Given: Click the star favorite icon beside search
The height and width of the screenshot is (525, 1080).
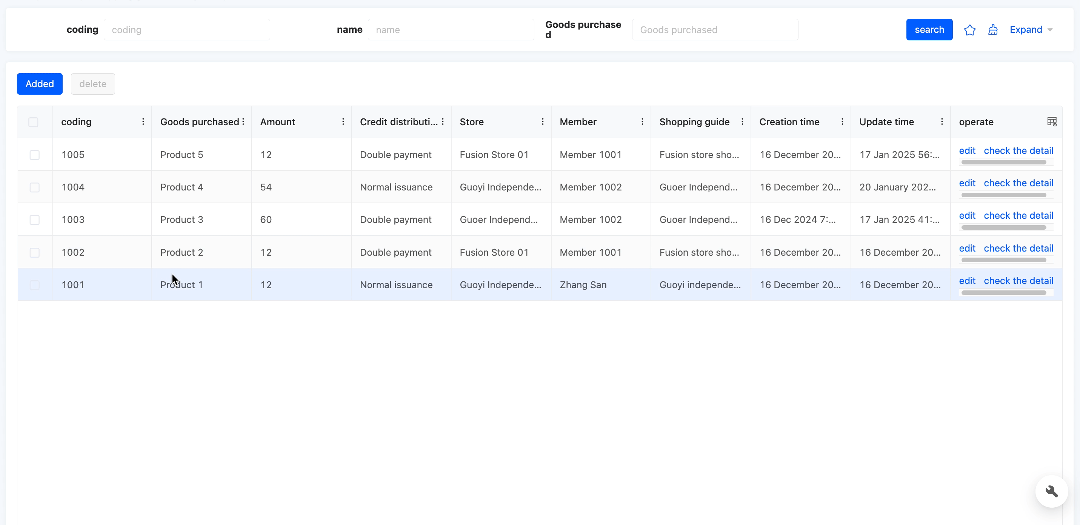Looking at the screenshot, I should (x=969, y=30).
